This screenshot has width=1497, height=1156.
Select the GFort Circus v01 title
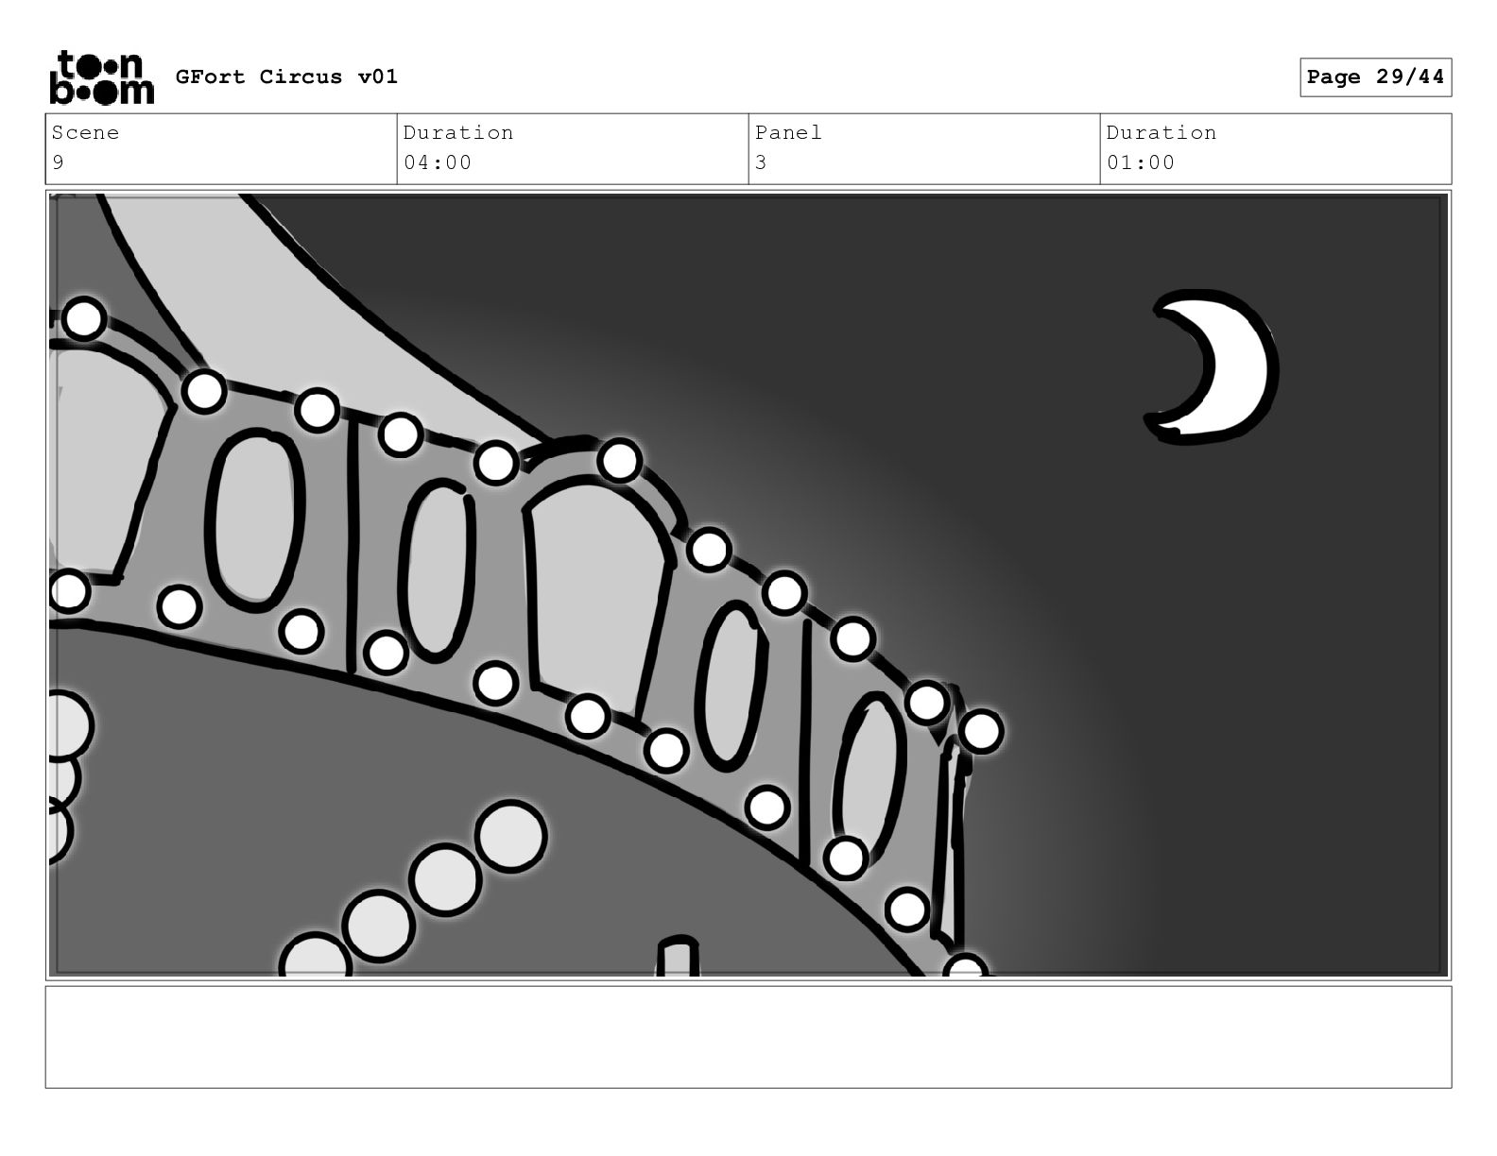[x=286, y=77]
